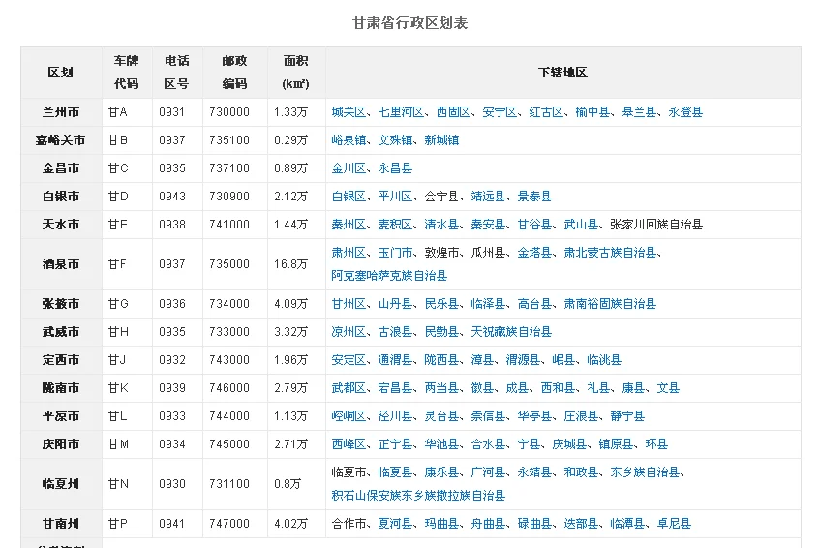This screenshot has height=548, width=819.
Task: Follow the 永昌县 link
Action: point(395,168)
